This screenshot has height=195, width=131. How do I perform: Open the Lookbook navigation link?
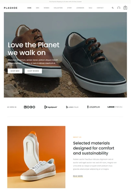click(80, 8)
